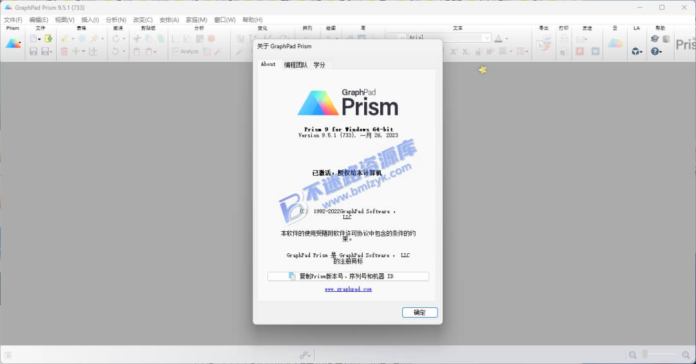The width and height of the screenshot is (696, 364).
Task: Save the project with the floppy disk icon
Action: pyautogui.click(x=34, y=51)
